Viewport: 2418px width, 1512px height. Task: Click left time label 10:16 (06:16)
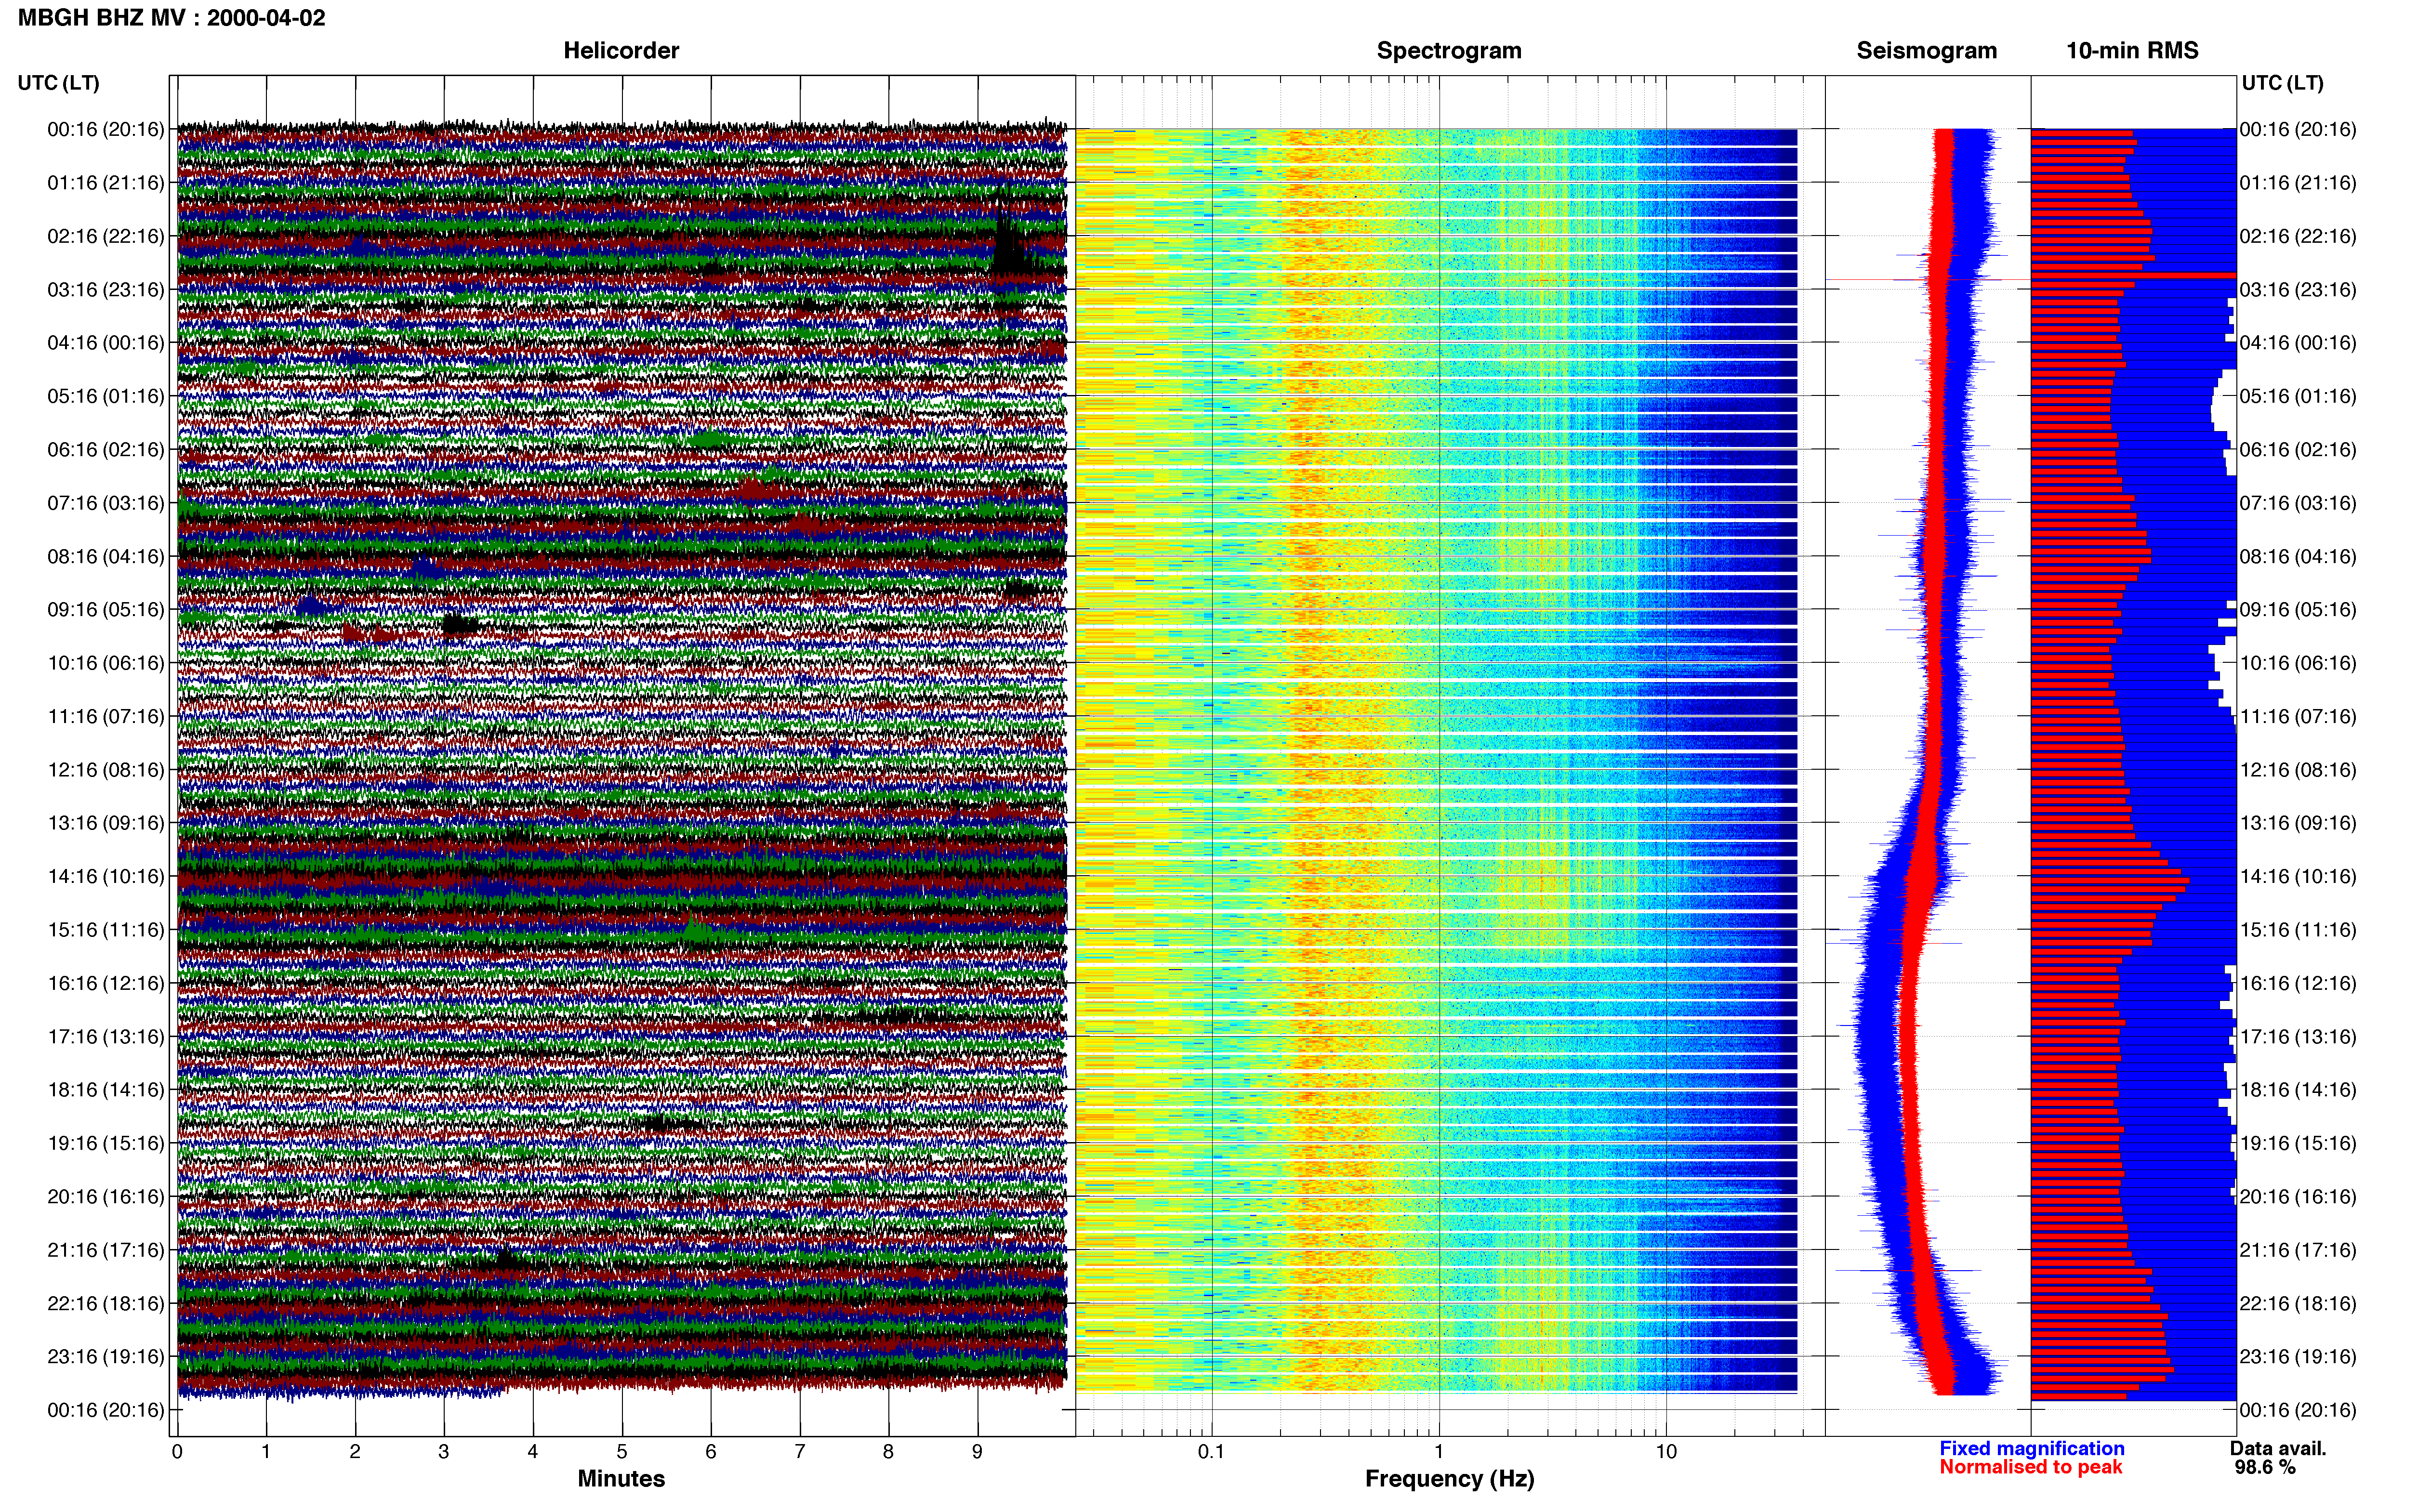click(x=106, y=663)
